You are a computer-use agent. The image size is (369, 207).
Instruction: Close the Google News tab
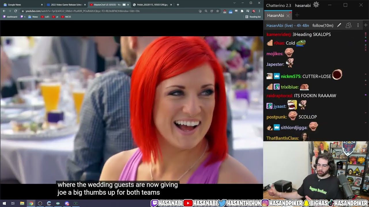pyautogui.click(x=42, y=5)
